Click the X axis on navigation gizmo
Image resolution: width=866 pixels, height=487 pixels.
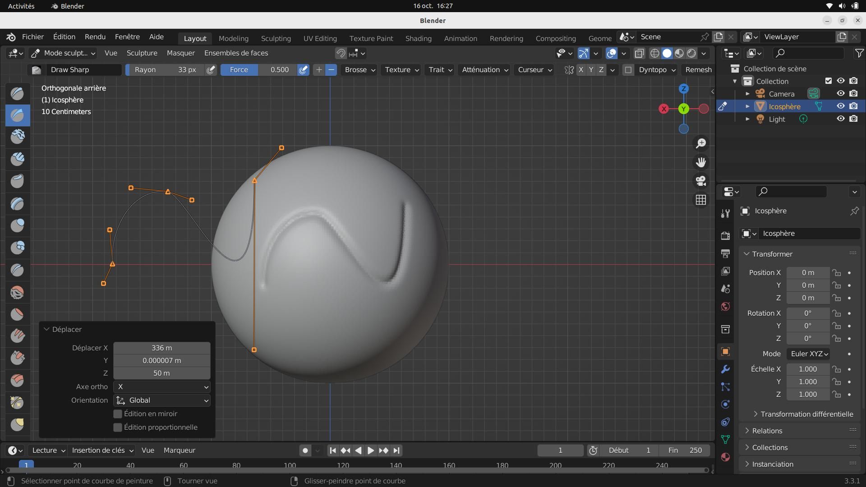click(664, 109)
